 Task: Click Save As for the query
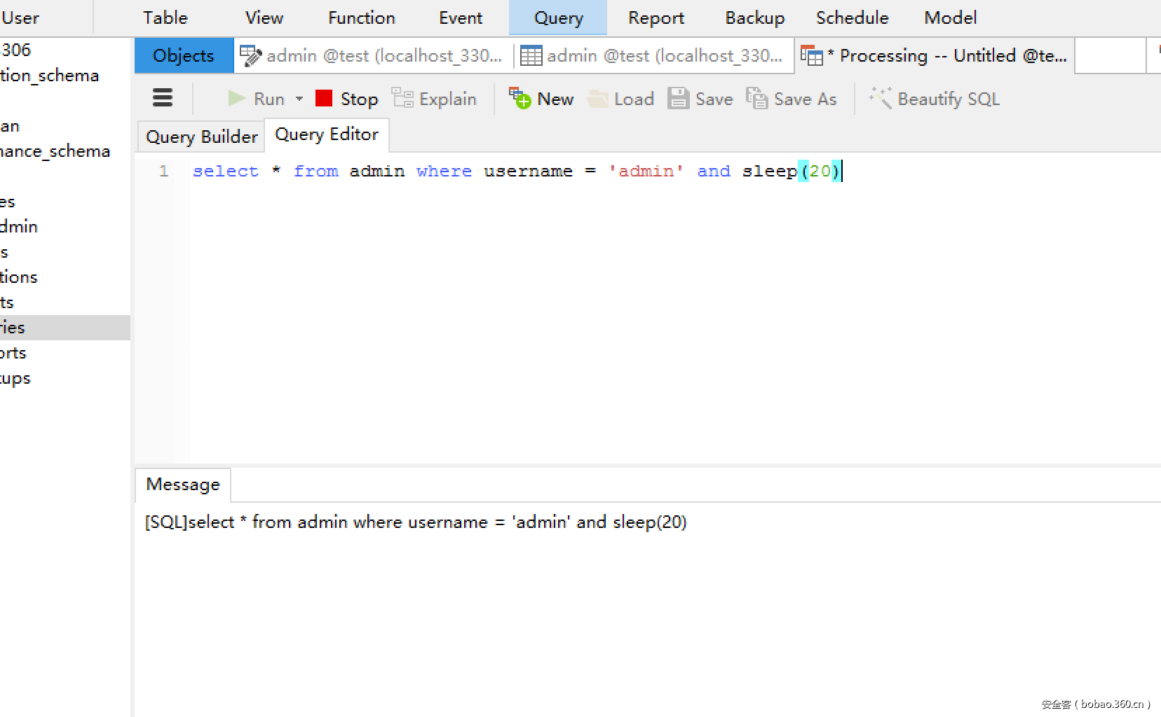click(792, 99)
